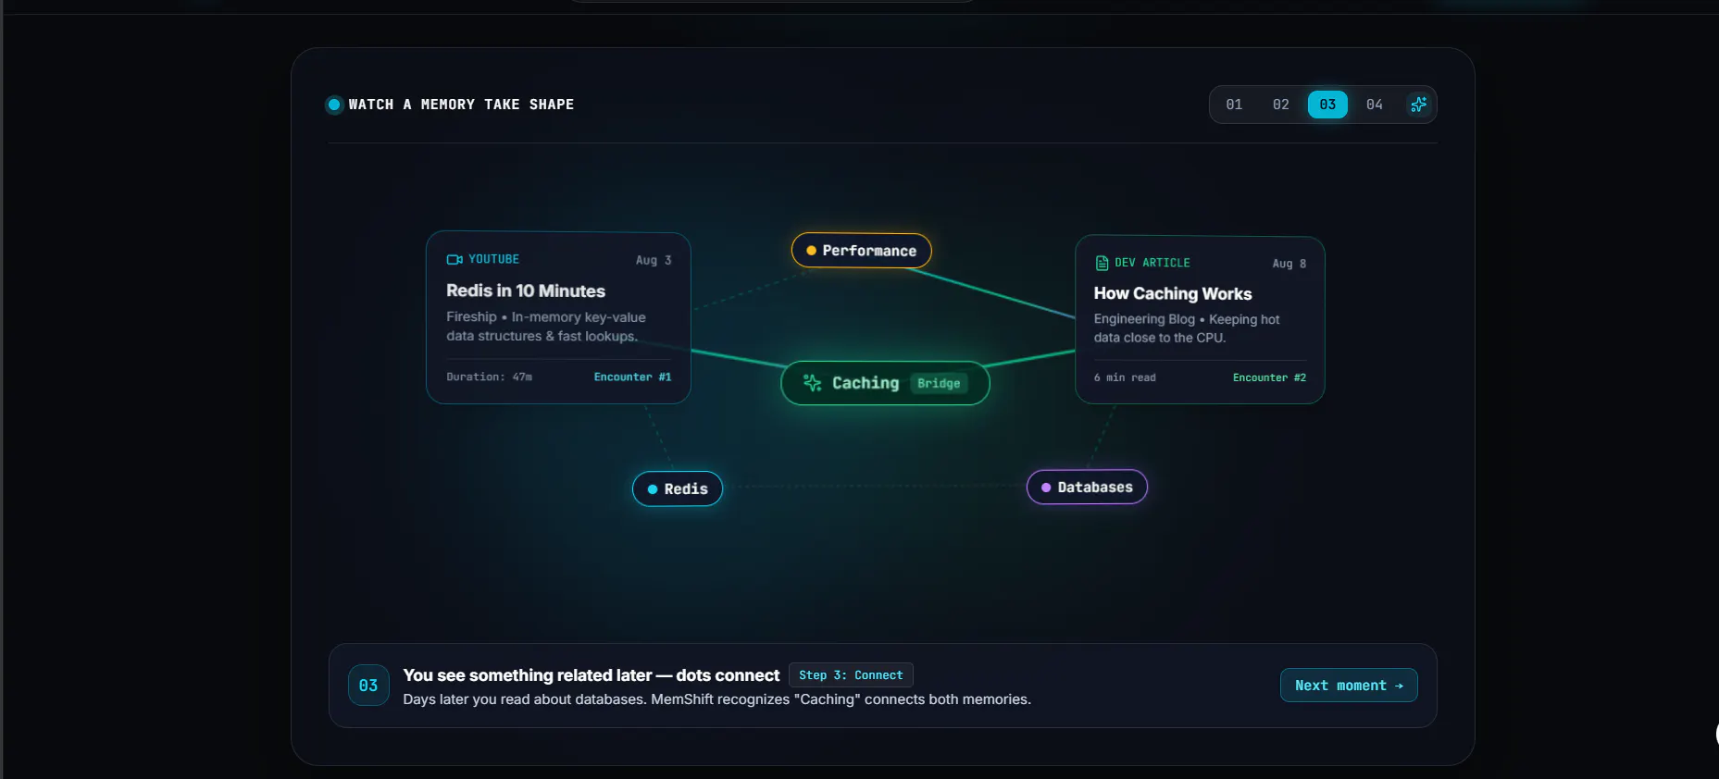Switch to step 04 tab
This screenshot has width=1719, height=779.
pyautogui.click(x=1375, y=105)
